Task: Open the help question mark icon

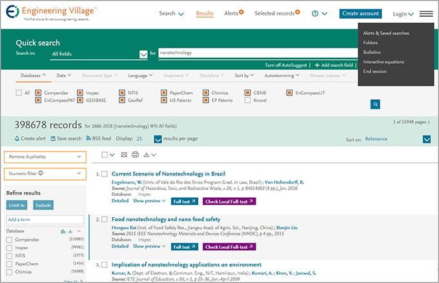Action: tap(315, 14)
